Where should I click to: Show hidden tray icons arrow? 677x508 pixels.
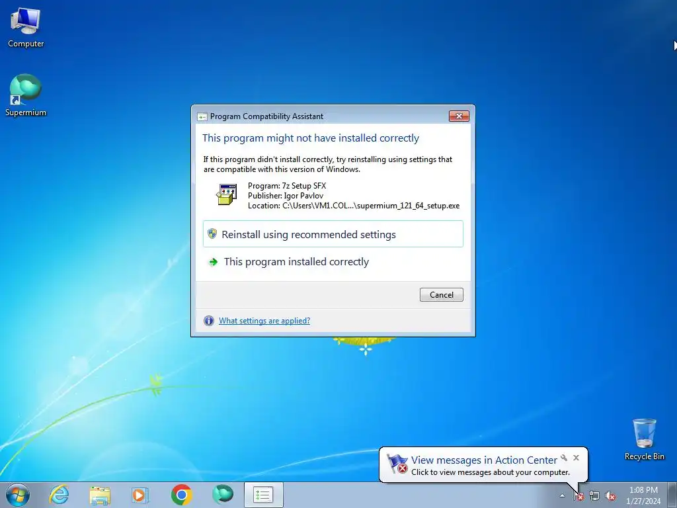(562, 495)
